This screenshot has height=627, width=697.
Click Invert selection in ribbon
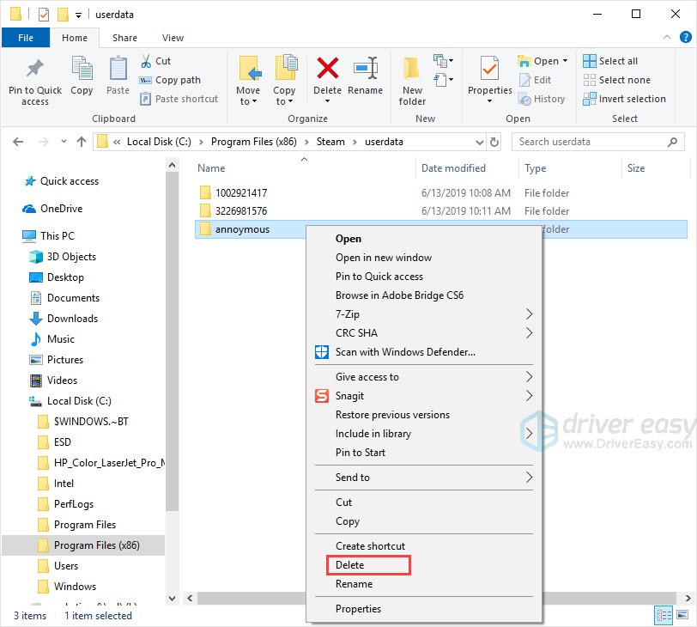point(624,99)
